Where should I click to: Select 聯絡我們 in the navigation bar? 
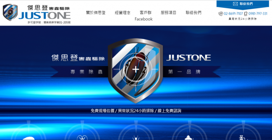[x=194, y=13]
